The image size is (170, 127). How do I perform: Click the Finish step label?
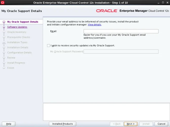point(11,68)
